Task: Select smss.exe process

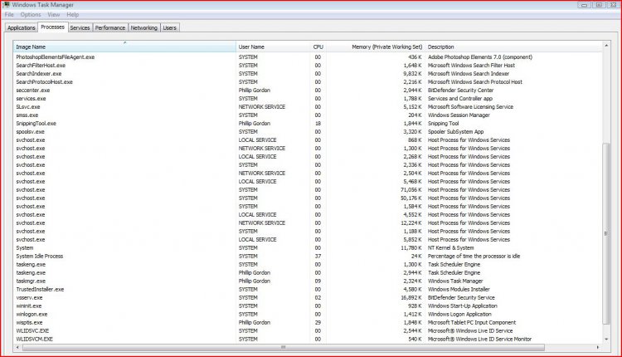Action: tap(308, 115)
